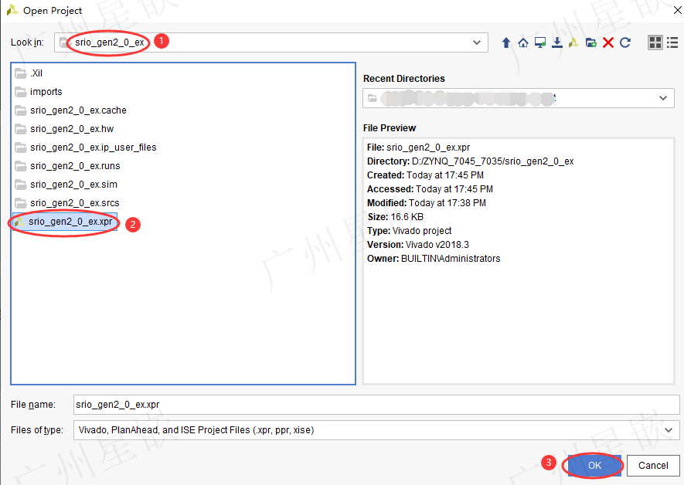Screen dimensions: 684x485
Task: Click the 'Version: Vivado v2018.3' preview line
Action: coord(418,245)
